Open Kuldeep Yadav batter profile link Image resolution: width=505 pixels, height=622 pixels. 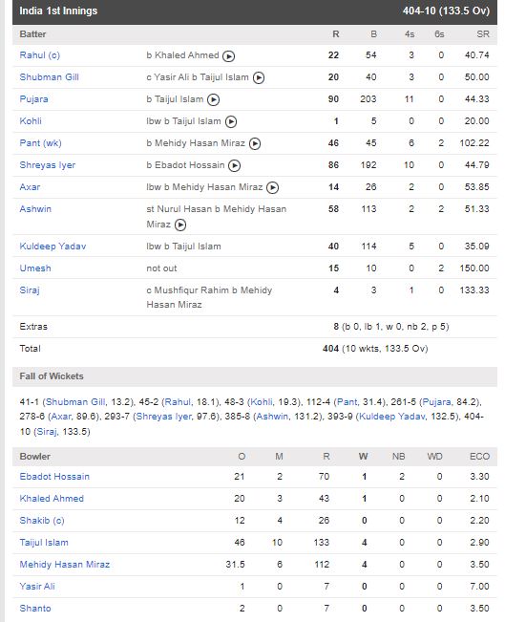pos(53,247)
